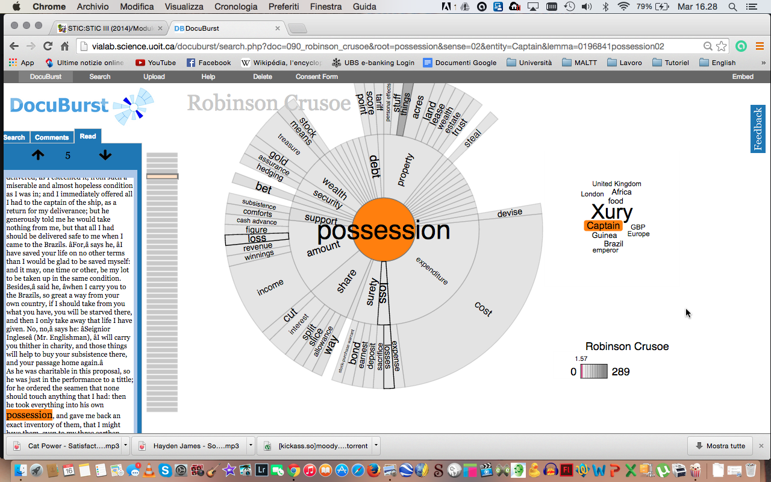Image resolution: width=771 pixels, height=482 pixels.
Task: Bookmark the page with the star icon
Action: 722,46
